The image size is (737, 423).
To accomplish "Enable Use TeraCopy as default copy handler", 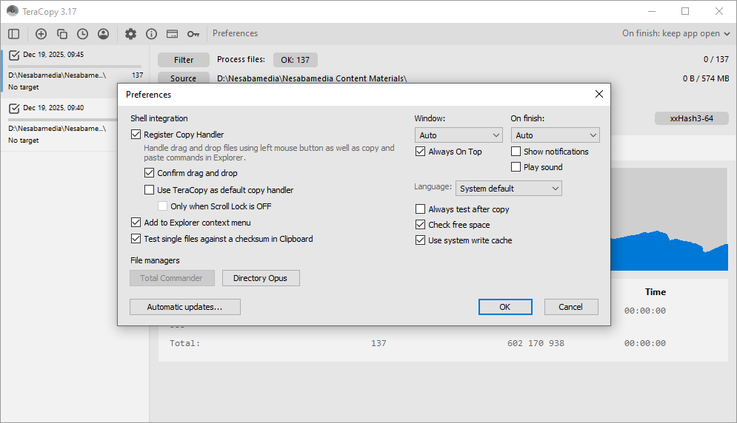I will click(x=150, y=190).
